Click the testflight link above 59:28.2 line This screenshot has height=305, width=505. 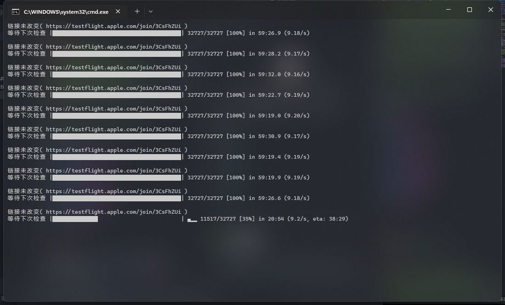tap(113, 47)
